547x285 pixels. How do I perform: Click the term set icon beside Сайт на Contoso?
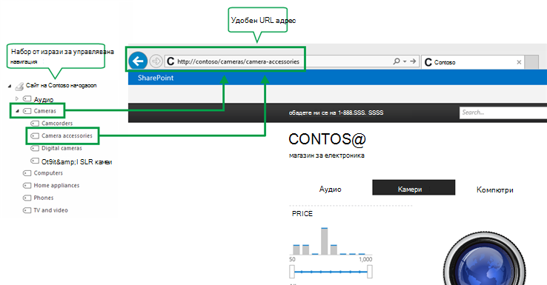[x=20, y=86]
